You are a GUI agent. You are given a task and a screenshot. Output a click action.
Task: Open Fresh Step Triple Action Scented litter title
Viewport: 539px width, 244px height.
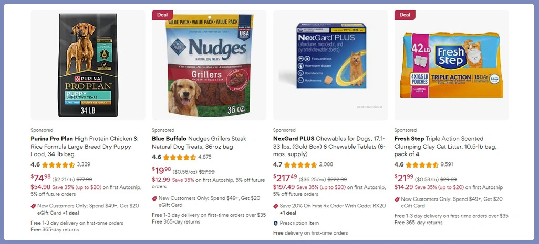coord(445,146)
